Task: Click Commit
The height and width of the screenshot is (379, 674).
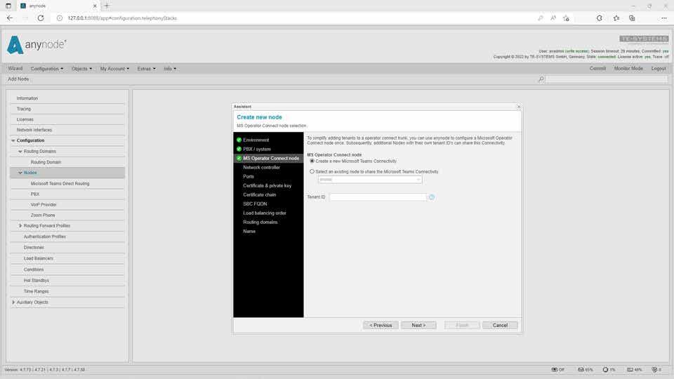Action: point(597,69)
